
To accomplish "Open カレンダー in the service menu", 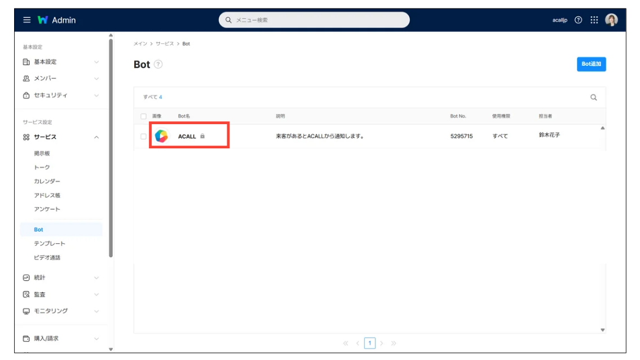I will click(x=47, y=181).
